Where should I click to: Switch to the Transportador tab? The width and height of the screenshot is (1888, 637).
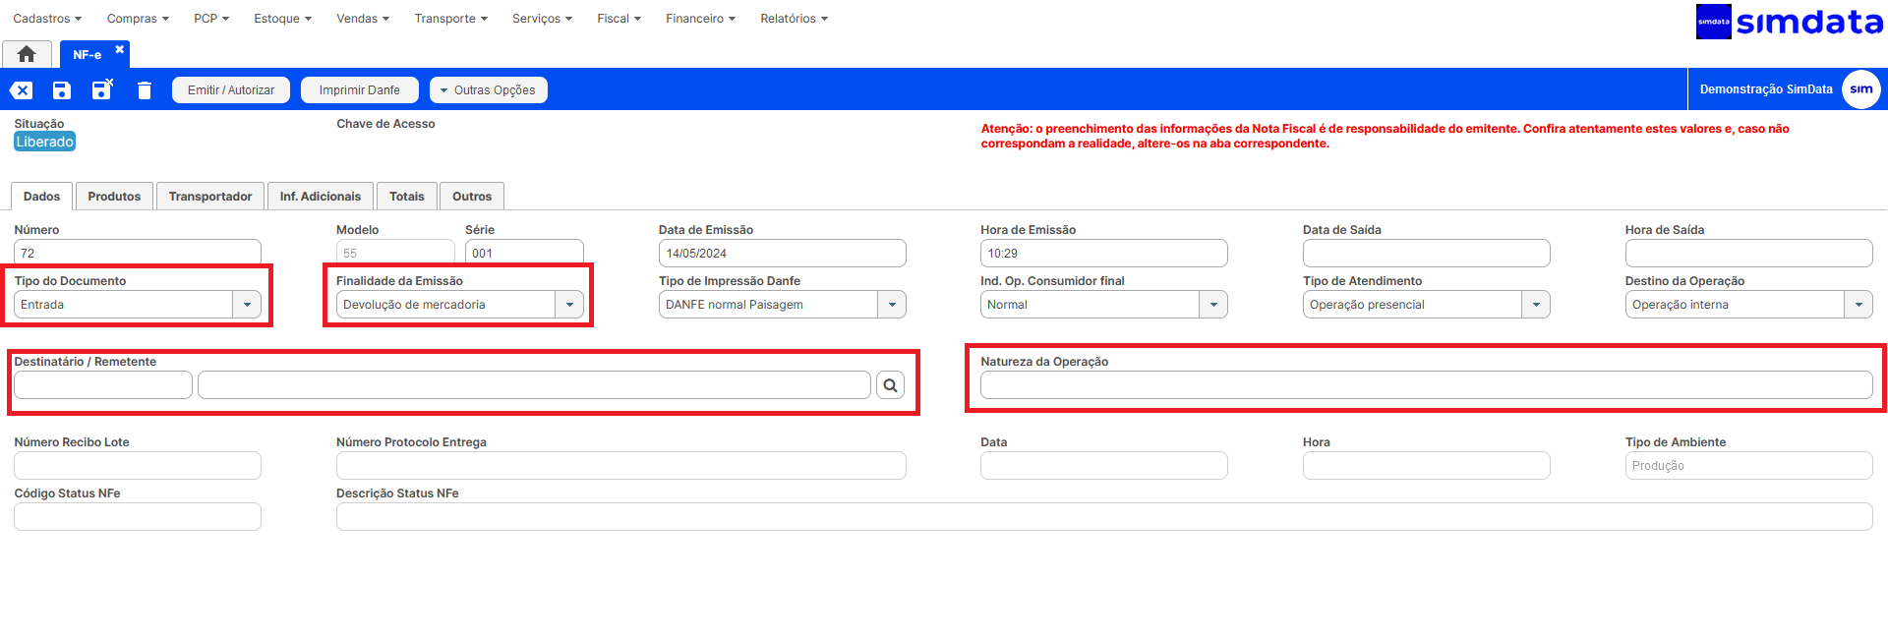(210, 197)
